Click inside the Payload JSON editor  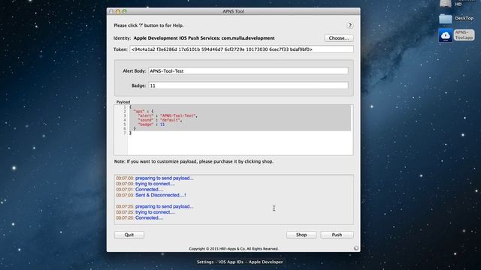[x=234, y=130]
